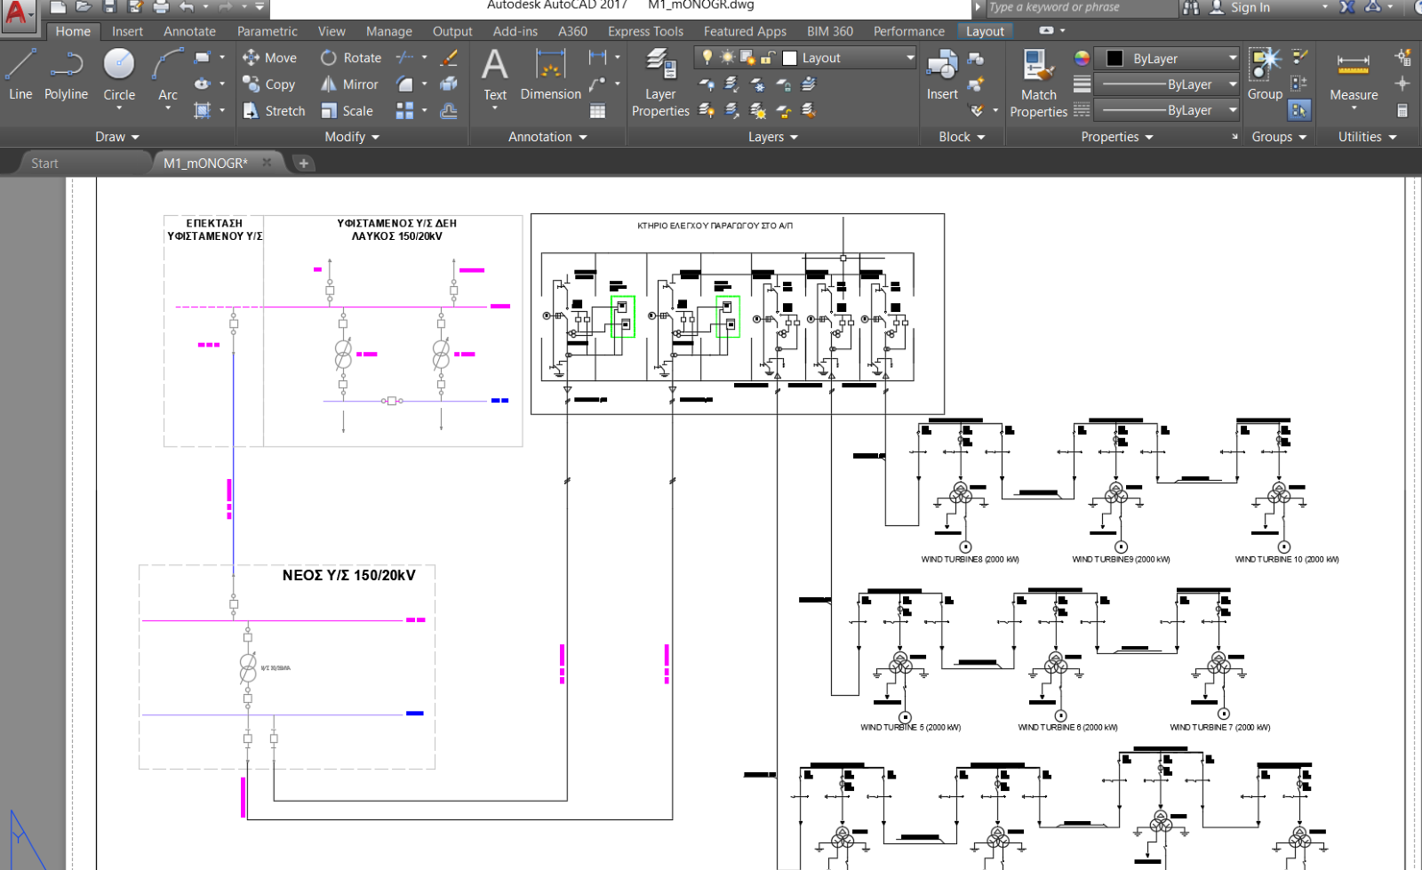Toggle the layer freeze sun icon
This screenshot has height=870, width=1422.
pyautogui.click(x=727, y=58)
